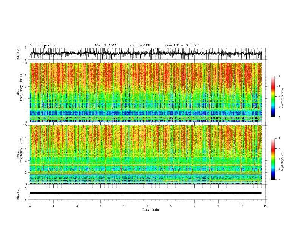
Task: Click time axis tick label "10" at right end
Action: 265,206
